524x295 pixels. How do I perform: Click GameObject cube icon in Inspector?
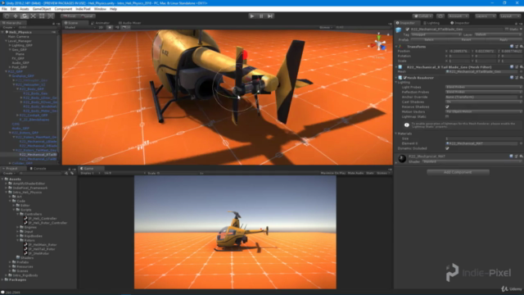[x=399, y=30]
